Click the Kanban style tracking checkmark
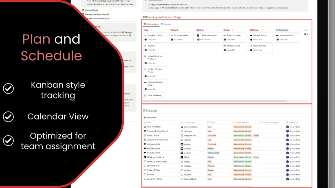The height and width of the screenshot is (188, 335). click(8, 89)
